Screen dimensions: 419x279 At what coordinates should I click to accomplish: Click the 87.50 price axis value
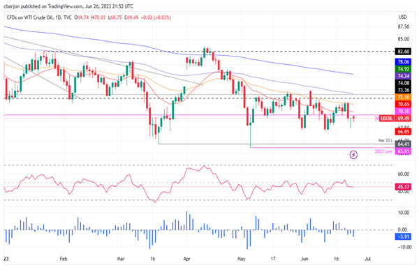[x=403, y=27]
